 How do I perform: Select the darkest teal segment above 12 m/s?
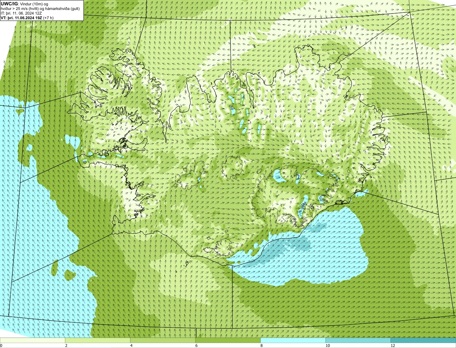pos(424,340)
